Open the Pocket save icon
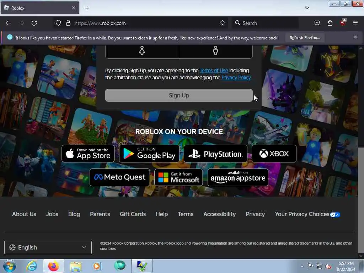The image size is (364, 273). [317, 23]
